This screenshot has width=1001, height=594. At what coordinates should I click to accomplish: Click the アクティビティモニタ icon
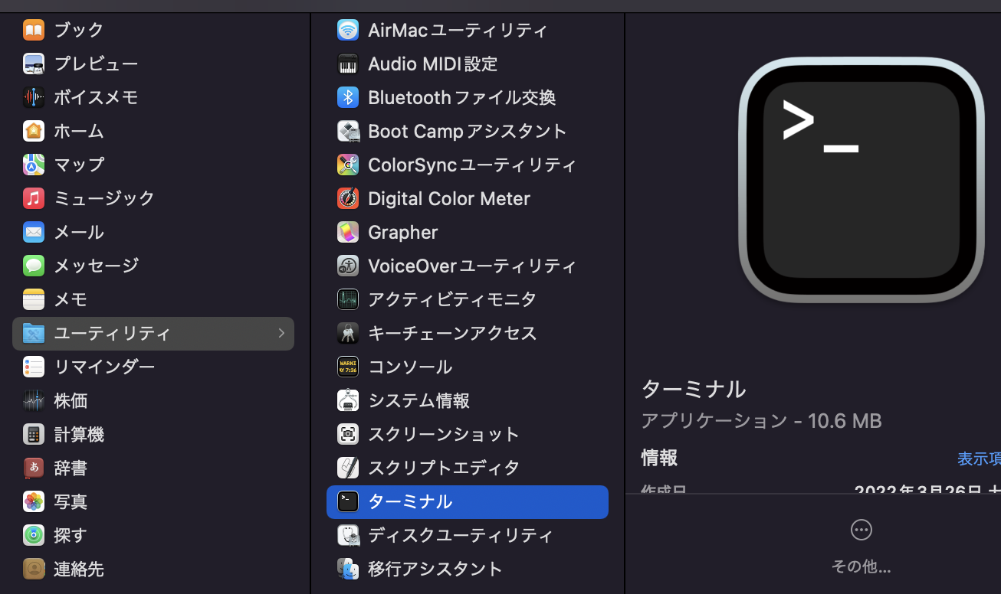click(348, 300)
